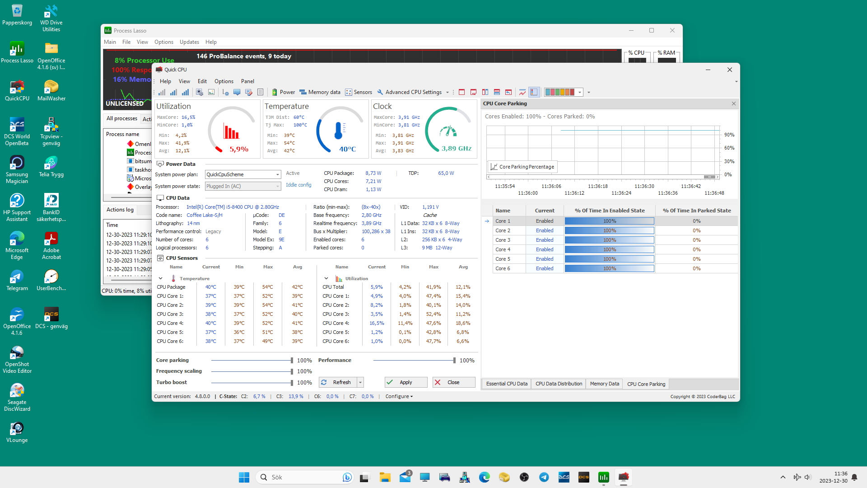Screen dimensions: 867x488
Task: Open the Refresh button dropdown arrow
Action: [x=360, y=382]
